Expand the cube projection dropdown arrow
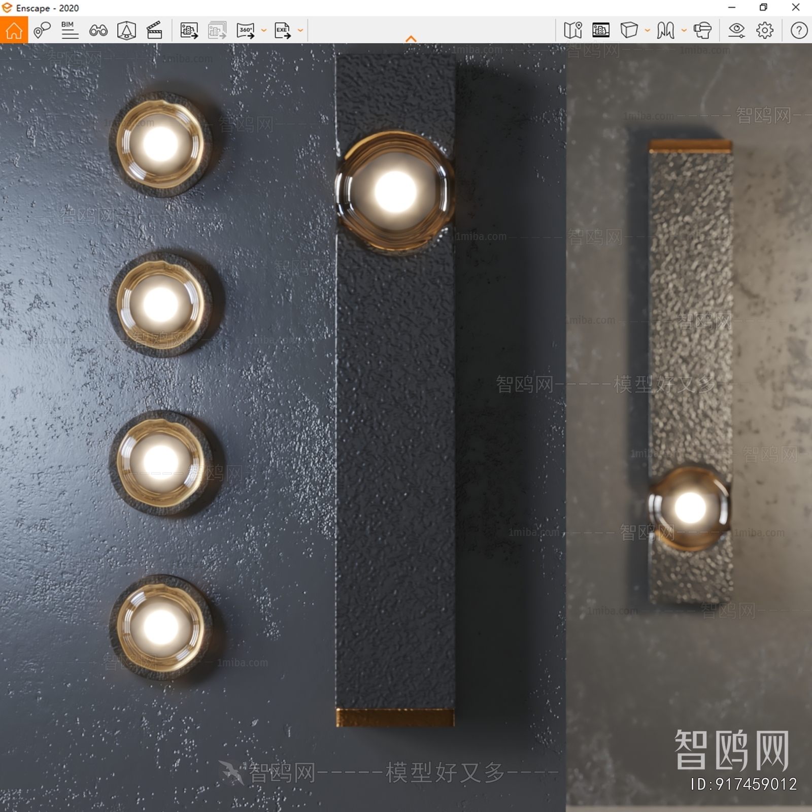The width and height of the screenshot is (812, 812). point(648,30)
